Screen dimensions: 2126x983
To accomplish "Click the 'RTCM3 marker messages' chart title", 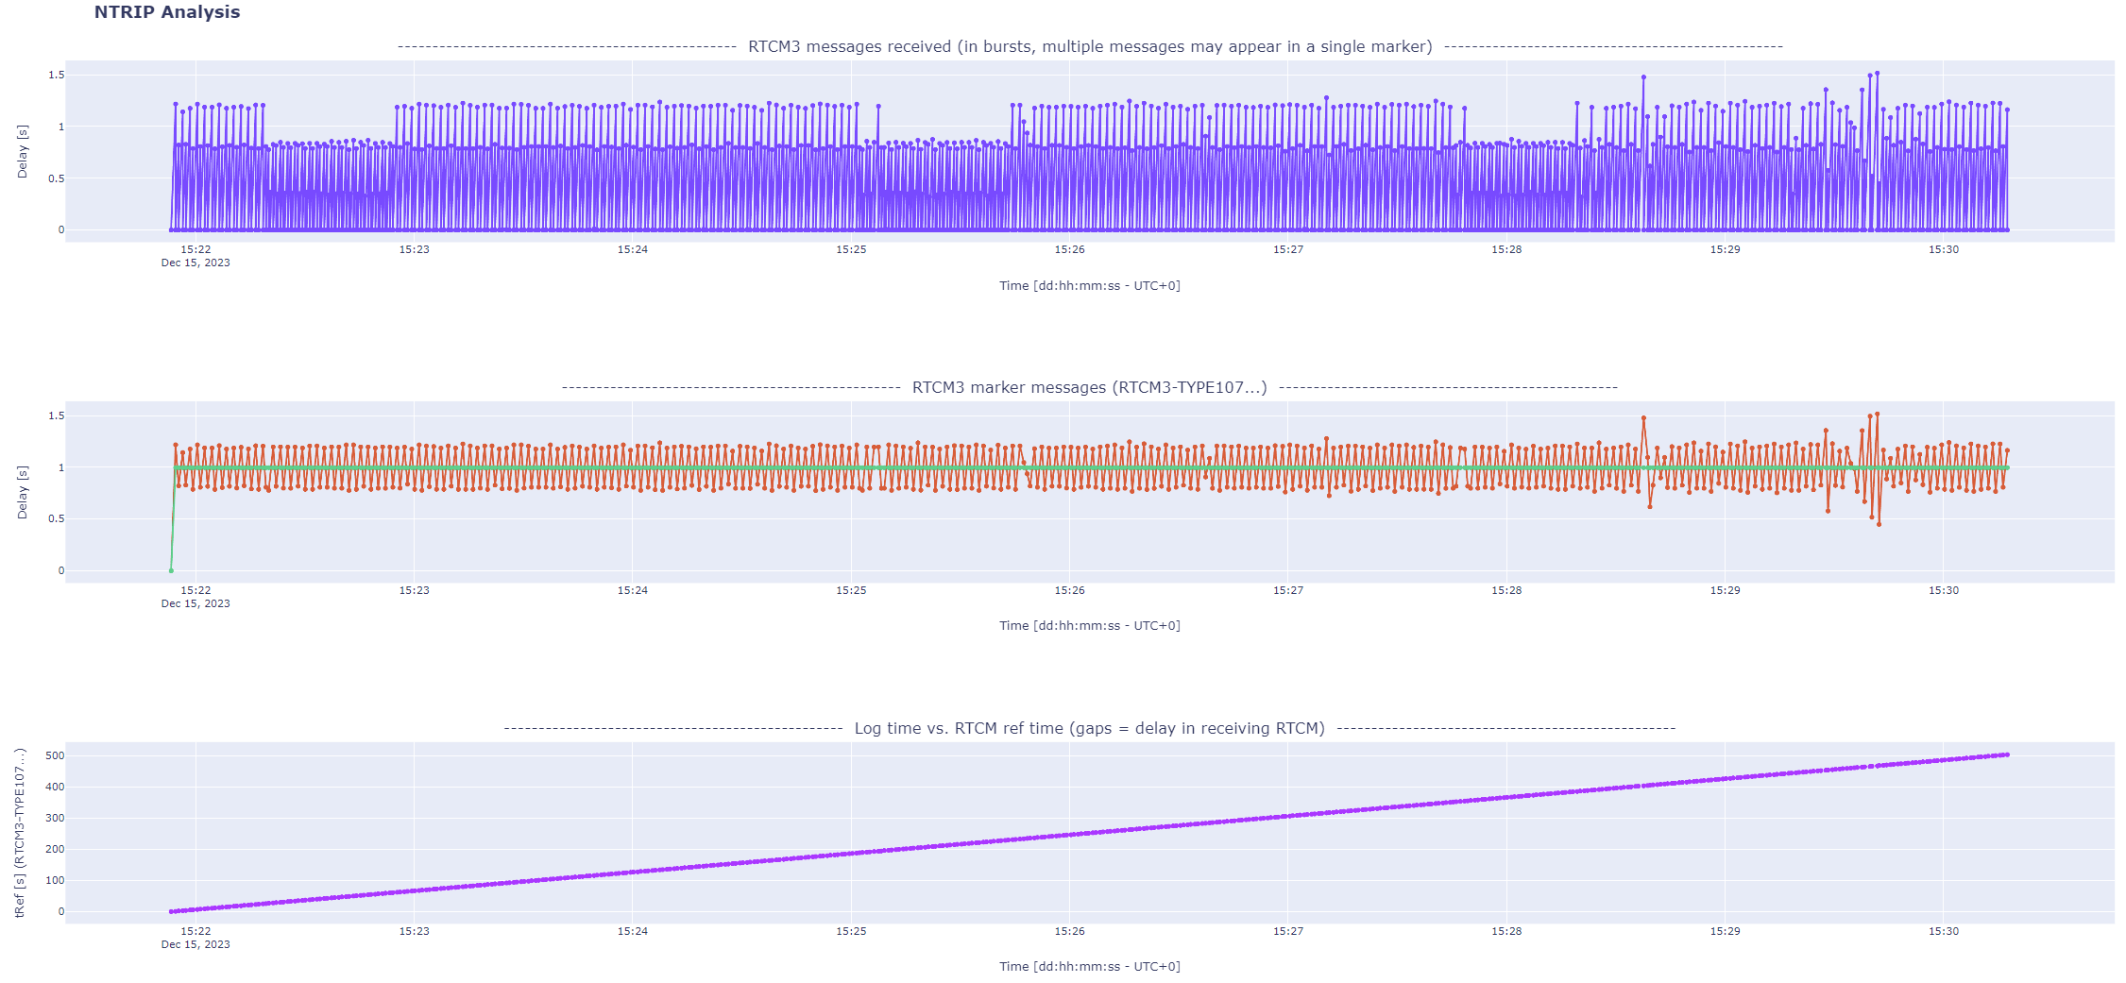I will (1089, 387).
